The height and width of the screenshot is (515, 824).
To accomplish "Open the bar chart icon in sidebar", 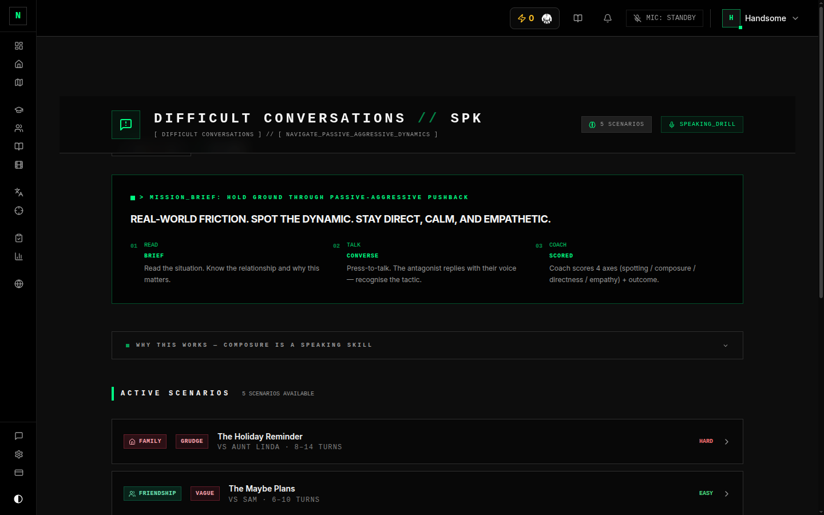I will [x=19, y=256].
